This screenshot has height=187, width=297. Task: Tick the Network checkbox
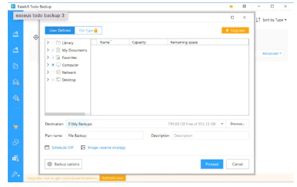[53, 72]
